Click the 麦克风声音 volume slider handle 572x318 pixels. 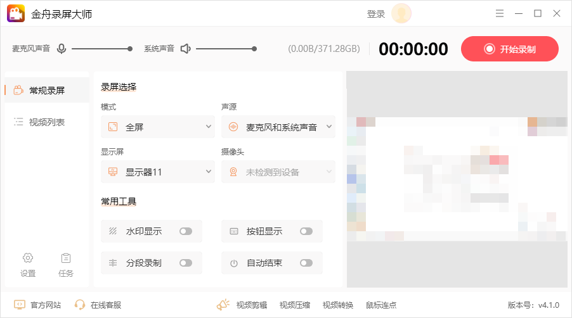pos(130,49)
